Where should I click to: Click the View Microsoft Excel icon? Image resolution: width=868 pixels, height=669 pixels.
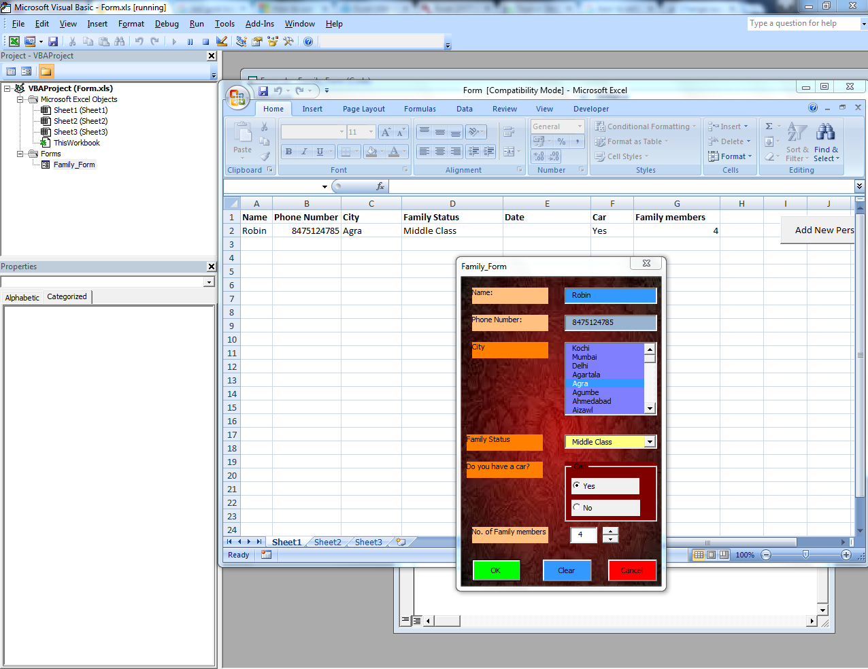[x=14, y=41]
